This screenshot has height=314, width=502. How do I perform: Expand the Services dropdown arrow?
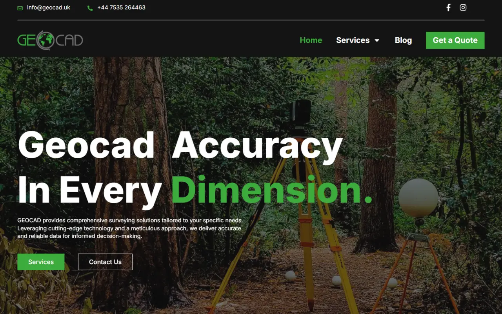[x=377, y=40]
